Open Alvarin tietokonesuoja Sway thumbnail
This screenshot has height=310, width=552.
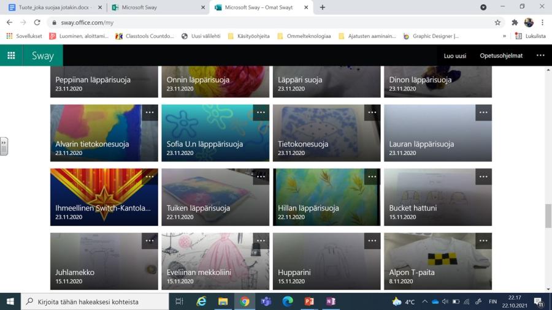click(104, 133)
